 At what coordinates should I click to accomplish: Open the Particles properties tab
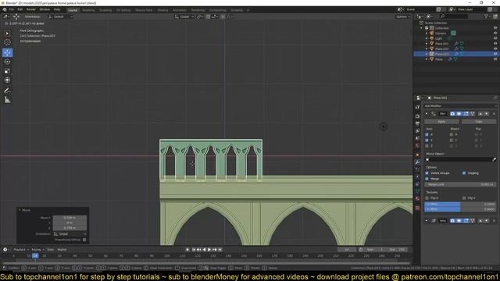point(417,169)
